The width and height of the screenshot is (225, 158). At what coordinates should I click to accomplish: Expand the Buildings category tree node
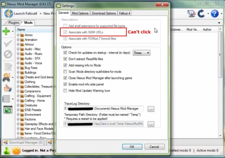pos(18,72)
